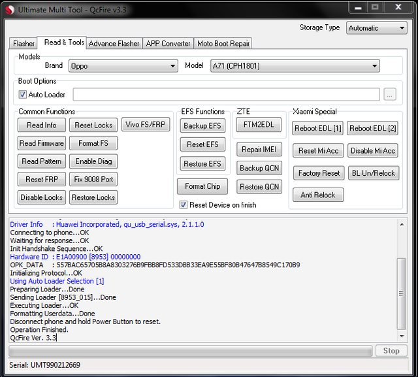This screenshot has height=377, width=418.
Task: Click the BL Un/Relock button
Action: tap(374, 173)
